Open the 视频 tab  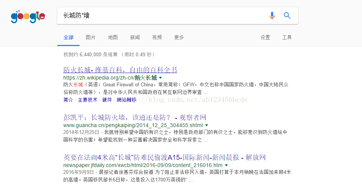(157, 38)
